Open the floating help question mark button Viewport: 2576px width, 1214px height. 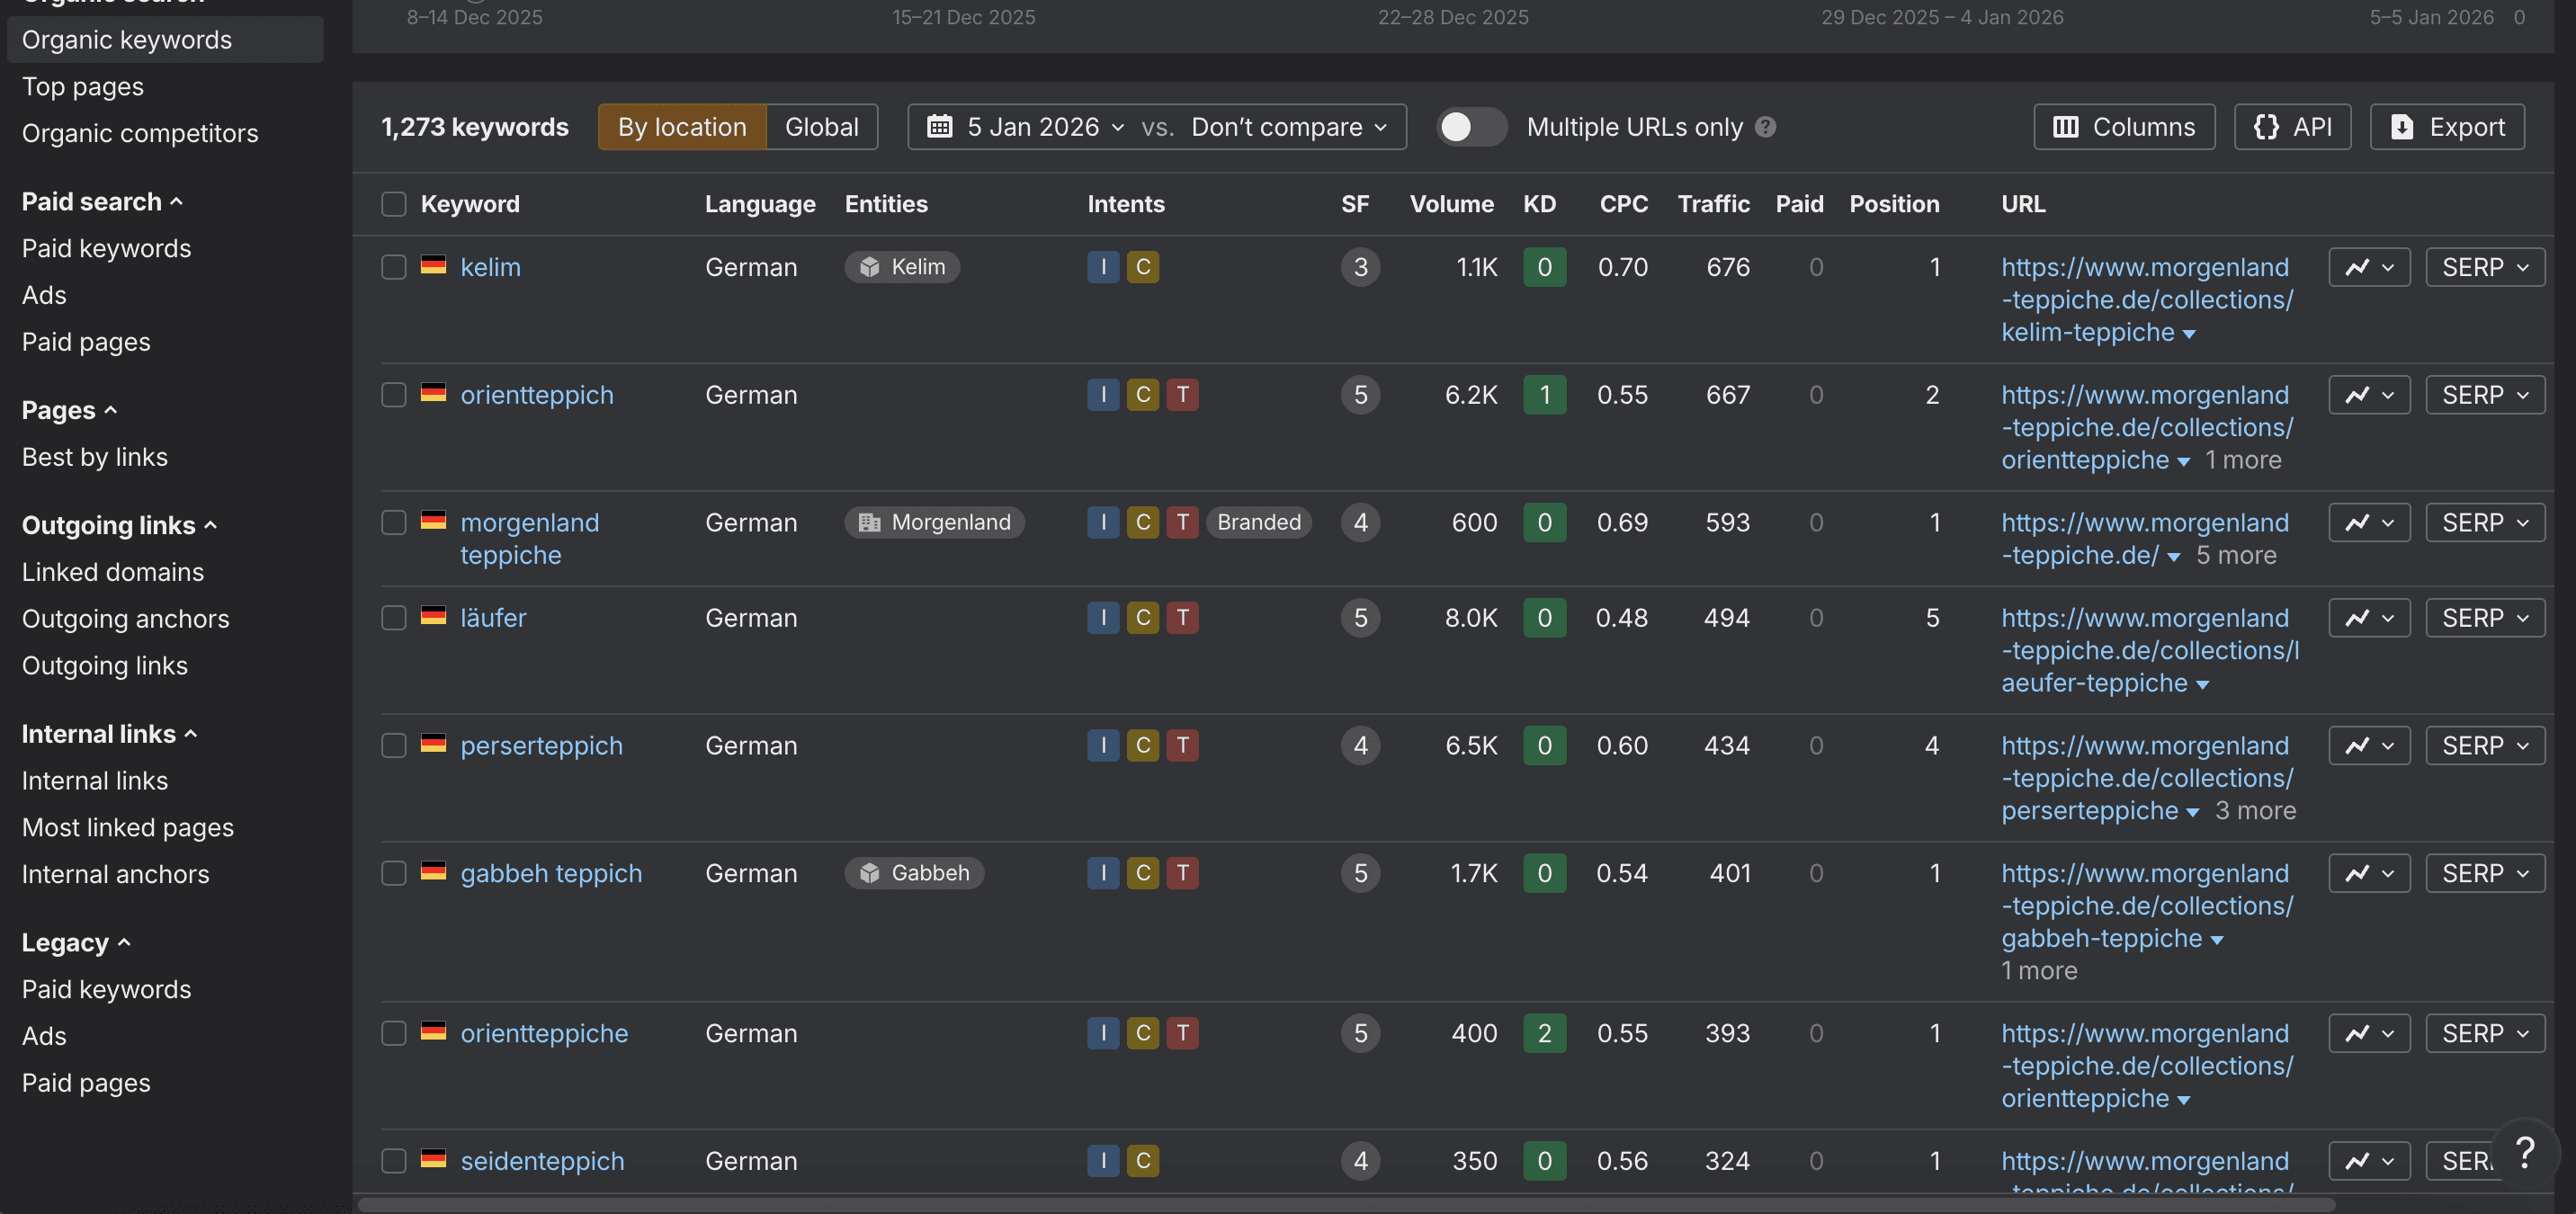click(2524, 1152)
